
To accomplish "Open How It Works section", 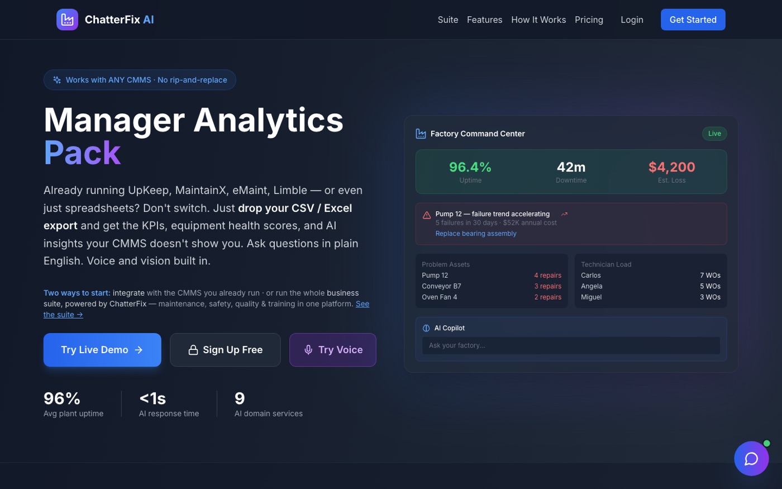I will (538, 20).
